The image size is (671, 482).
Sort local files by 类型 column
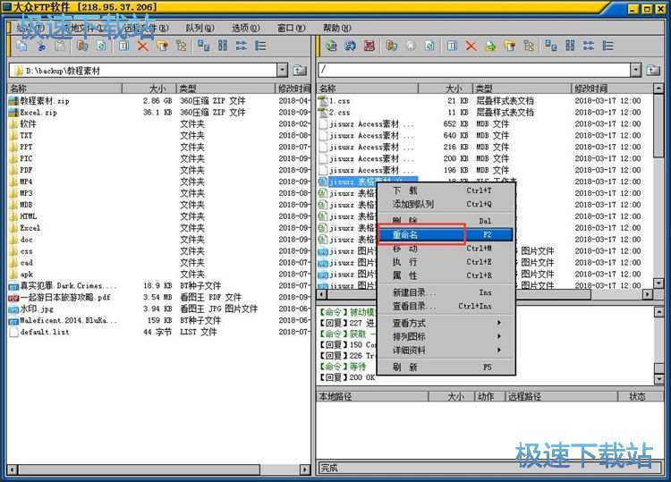click(225, 89)
